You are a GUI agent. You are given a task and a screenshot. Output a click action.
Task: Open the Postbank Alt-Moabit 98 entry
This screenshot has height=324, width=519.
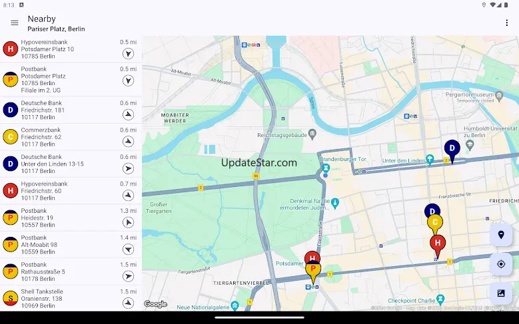click(x=71, y=245)
